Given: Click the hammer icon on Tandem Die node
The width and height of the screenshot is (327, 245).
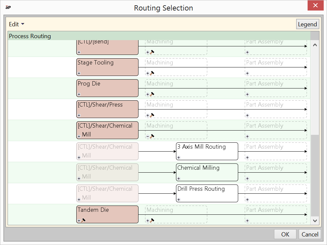Looking at the screenshot, I should tap(83, 221).
